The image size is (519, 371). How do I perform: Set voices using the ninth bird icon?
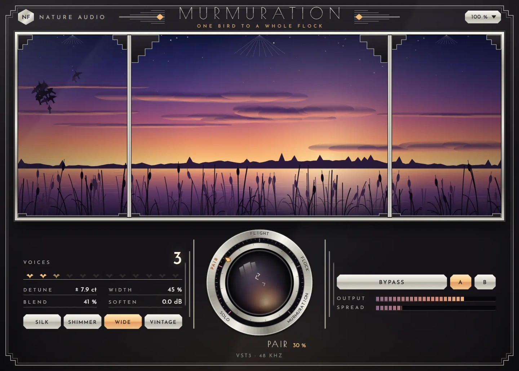click(136, 276)
